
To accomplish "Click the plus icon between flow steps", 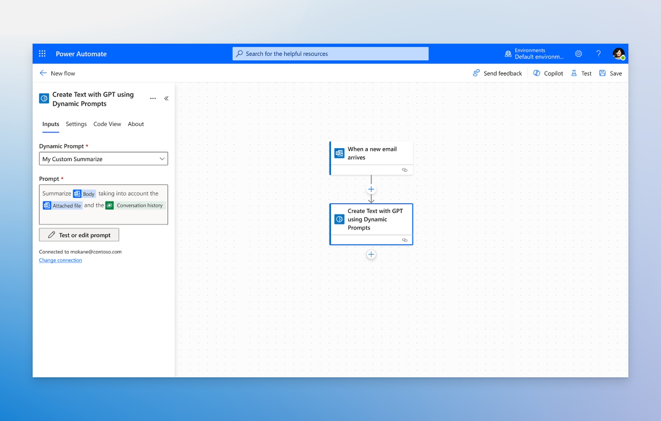I will 371,189.
